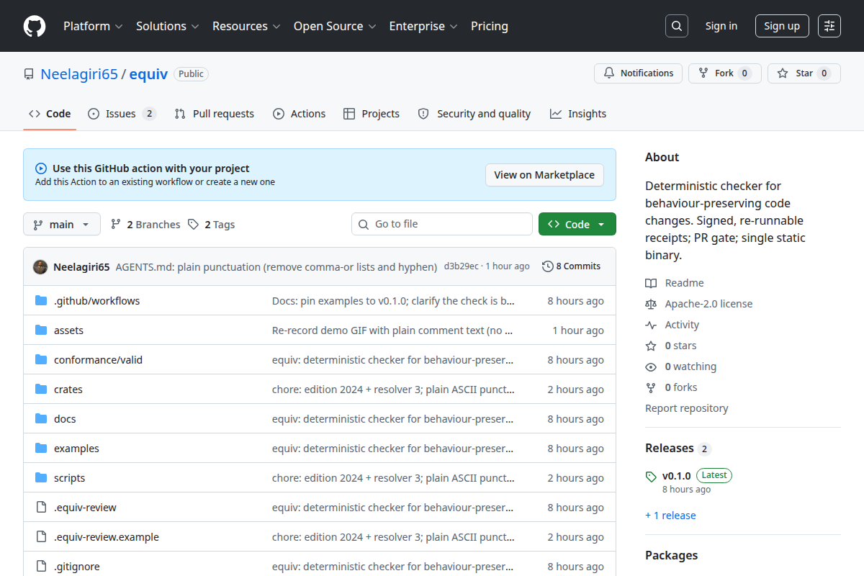Click the tag icon next to v0.1.0
This screenshot has height=576, width=864.
pos(651,477)
